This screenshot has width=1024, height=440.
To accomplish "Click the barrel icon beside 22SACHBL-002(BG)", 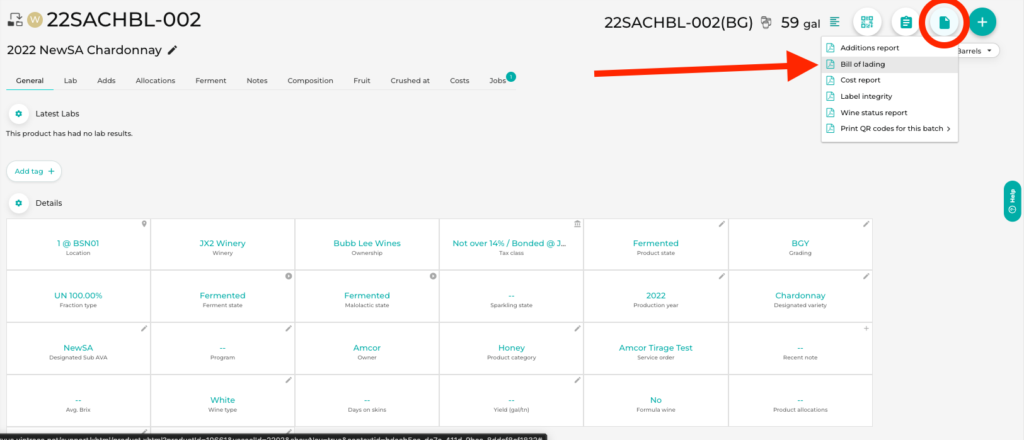I will tap(766, 23).
